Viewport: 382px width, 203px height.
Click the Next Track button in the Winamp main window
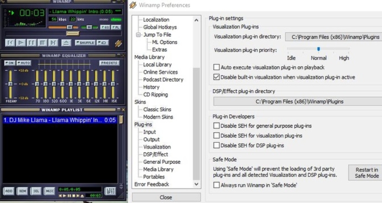53,43
